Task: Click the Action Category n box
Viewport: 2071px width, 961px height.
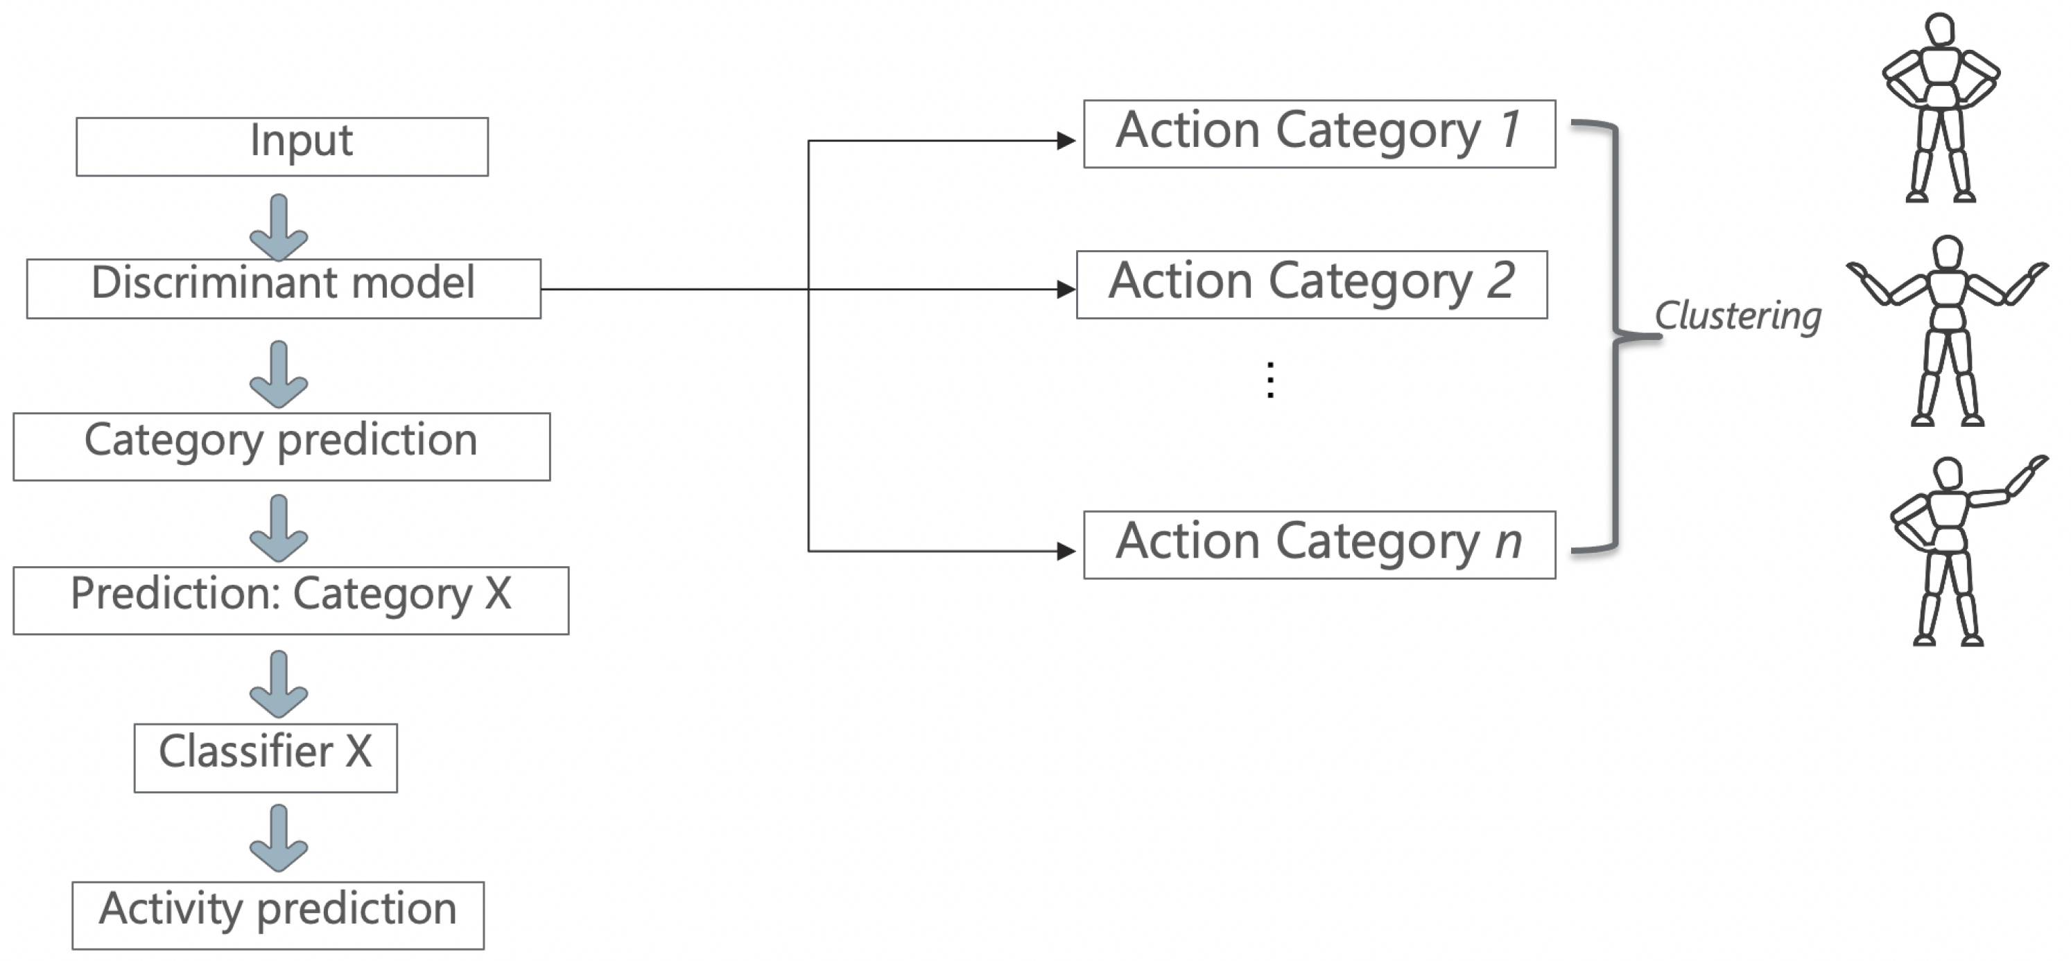Action: [x=1319, y=545]
